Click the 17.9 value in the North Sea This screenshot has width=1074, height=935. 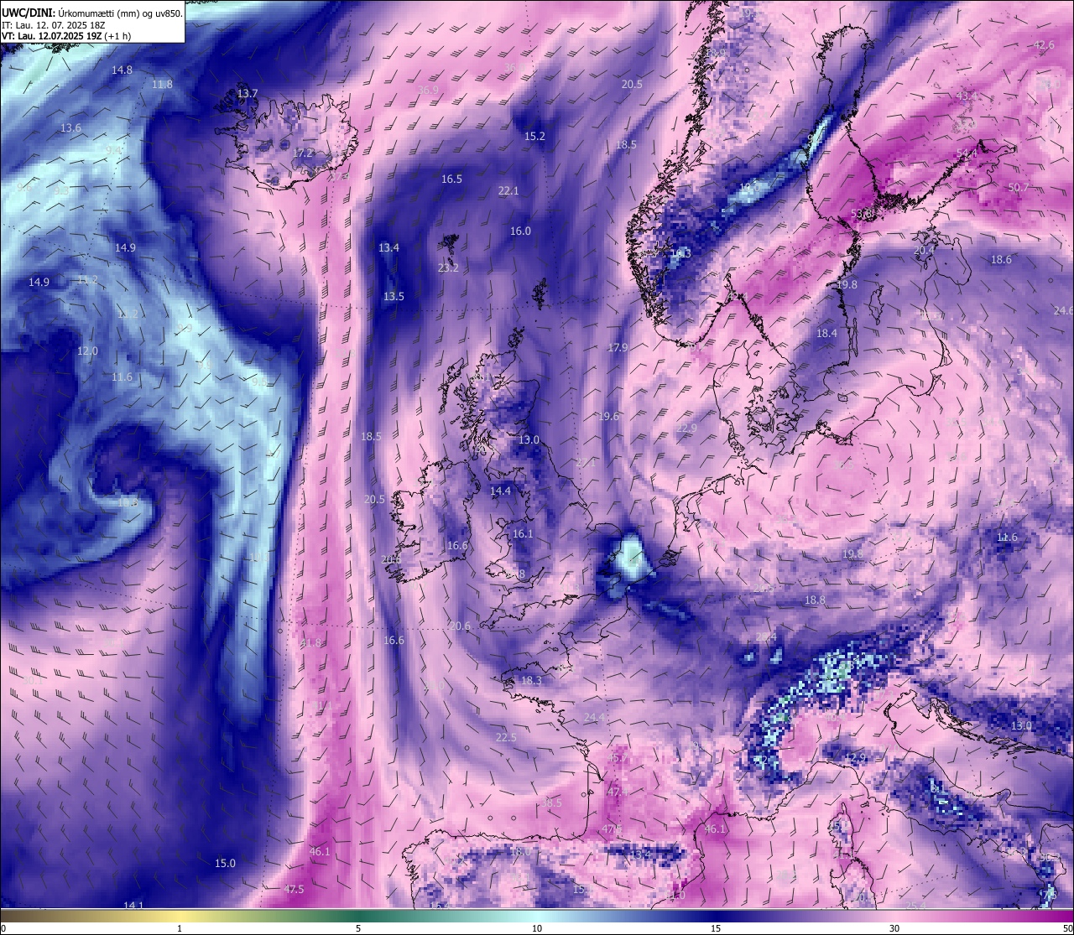(x=618, y=348)
